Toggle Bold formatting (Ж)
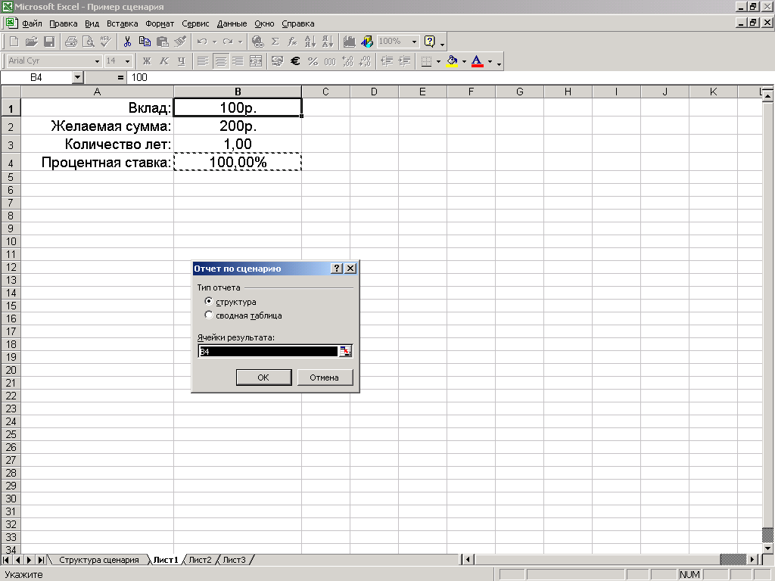The width and height of the screenshot is (775, 581). tap(147, 61)
